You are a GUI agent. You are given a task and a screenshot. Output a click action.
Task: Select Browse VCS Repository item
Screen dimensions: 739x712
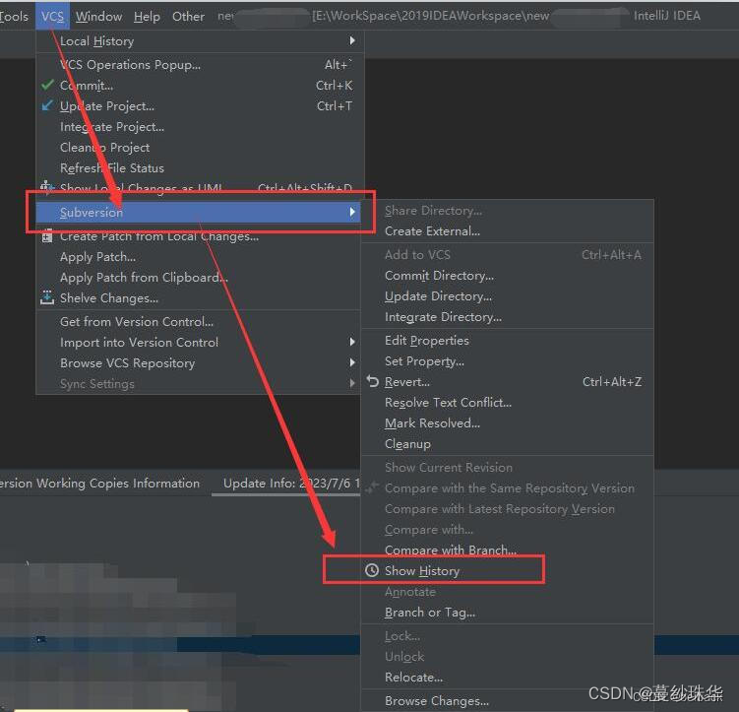[198, 362]
